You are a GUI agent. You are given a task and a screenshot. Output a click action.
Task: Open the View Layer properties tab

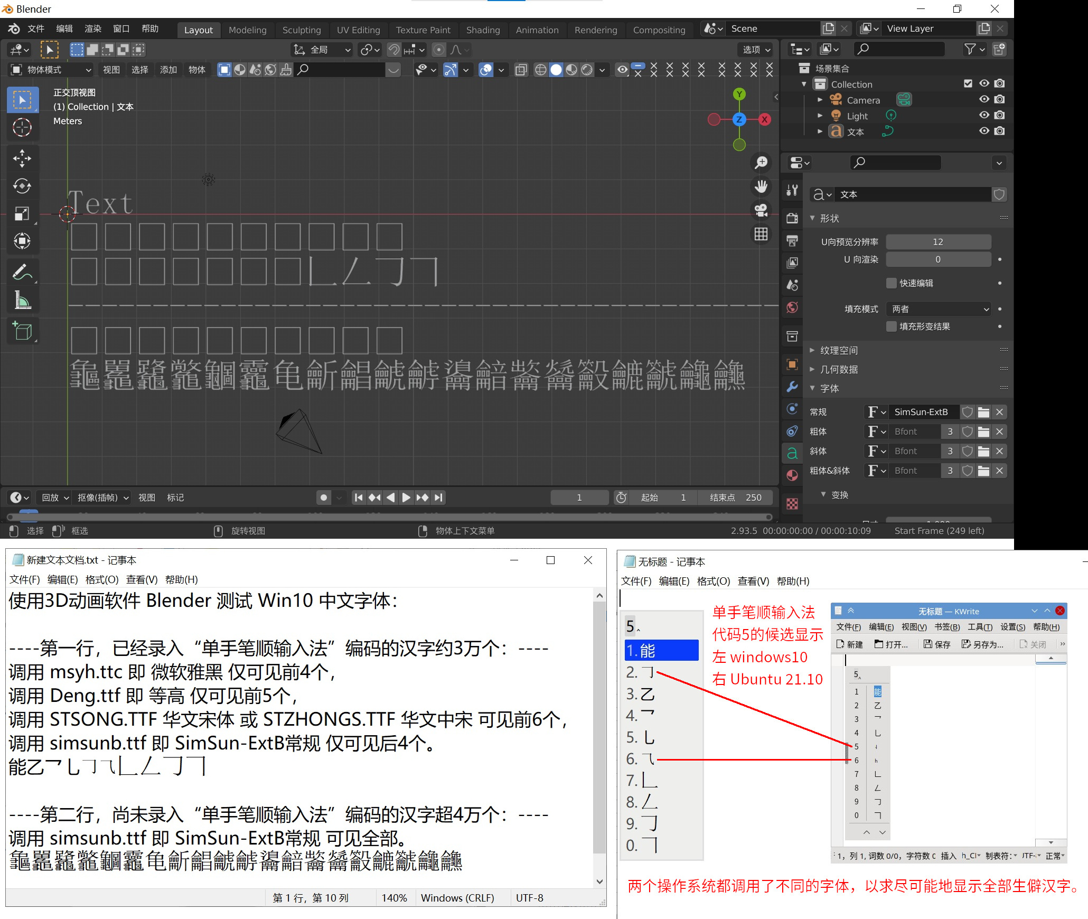click(792, 263)
